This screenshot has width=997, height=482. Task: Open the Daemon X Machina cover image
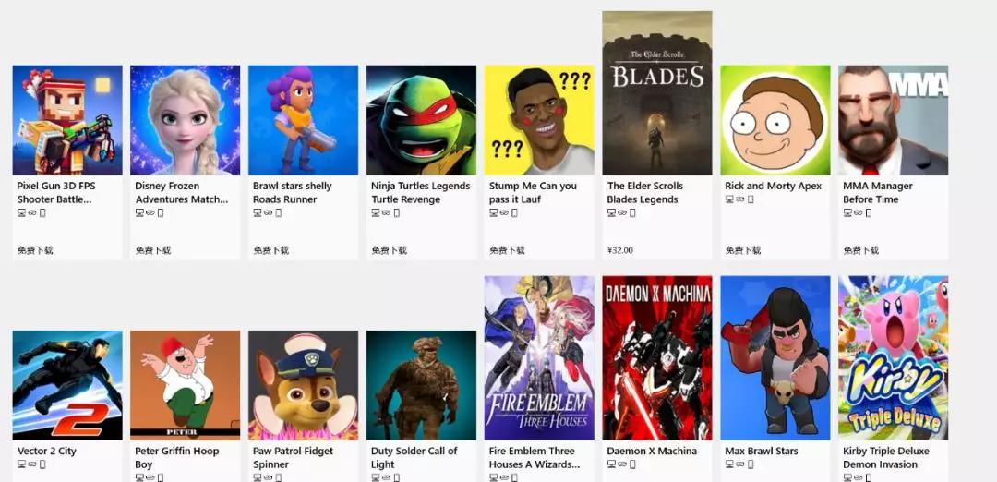click(x=657, y=358)
